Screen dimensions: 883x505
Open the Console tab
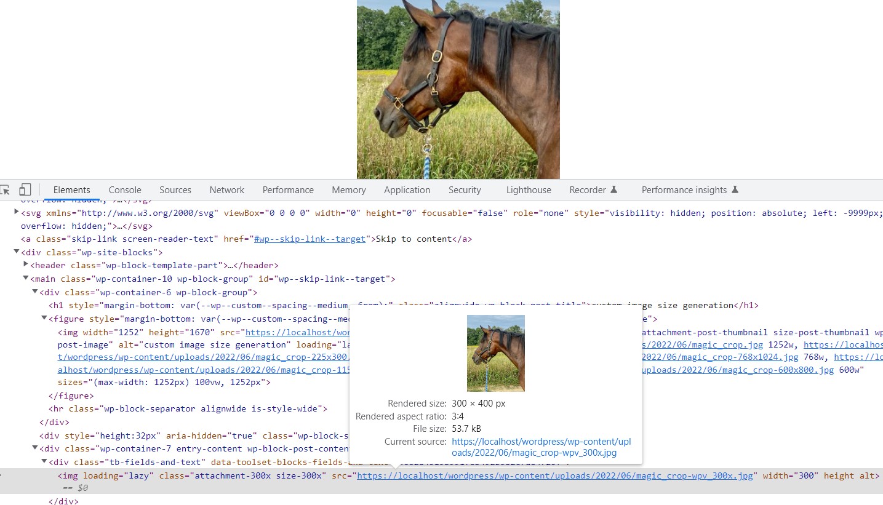125,190
